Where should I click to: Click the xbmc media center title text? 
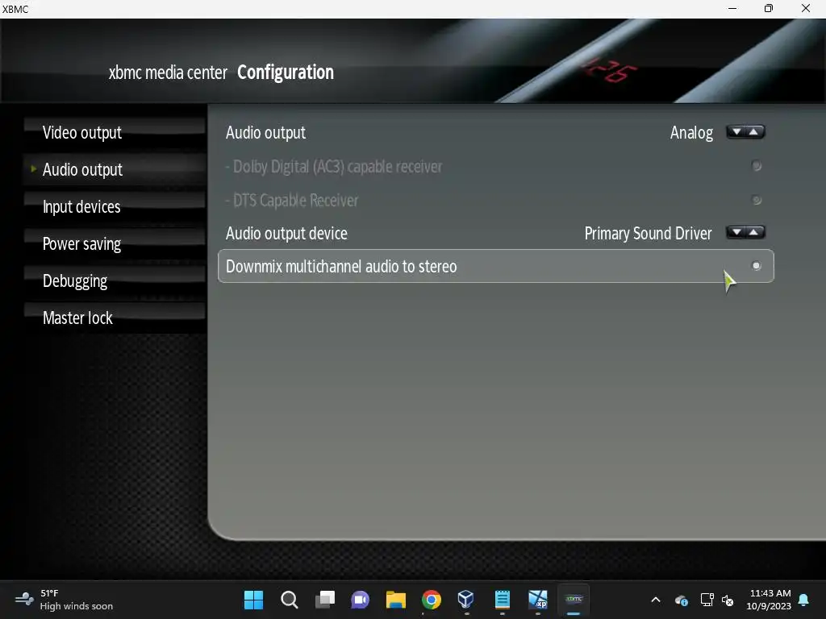[x=168, y=72]
